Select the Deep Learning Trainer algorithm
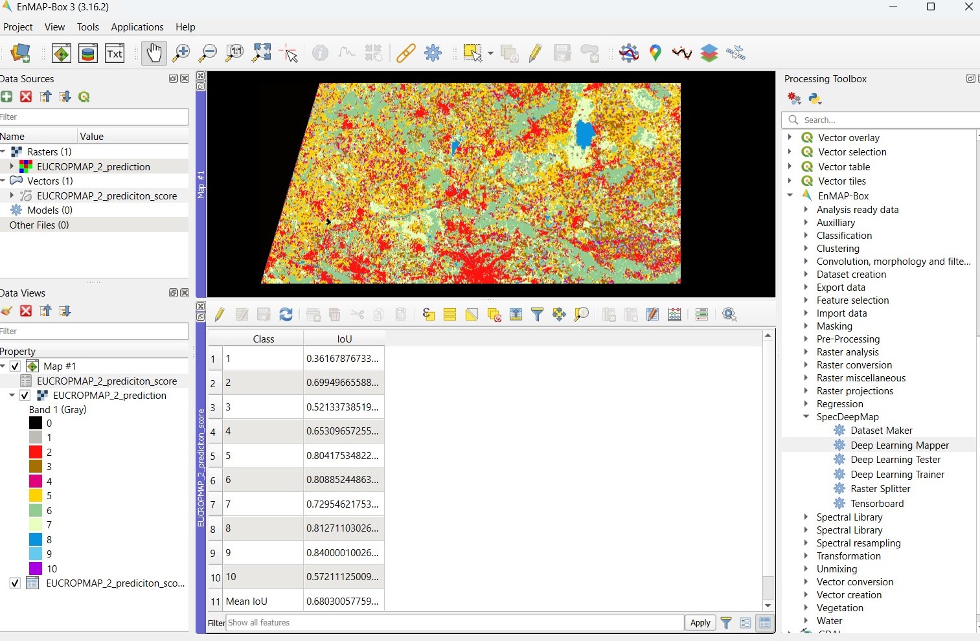Image resolution: width=980 pixels, height=641 pixels. pyautogui.click(x=897, y=475)
